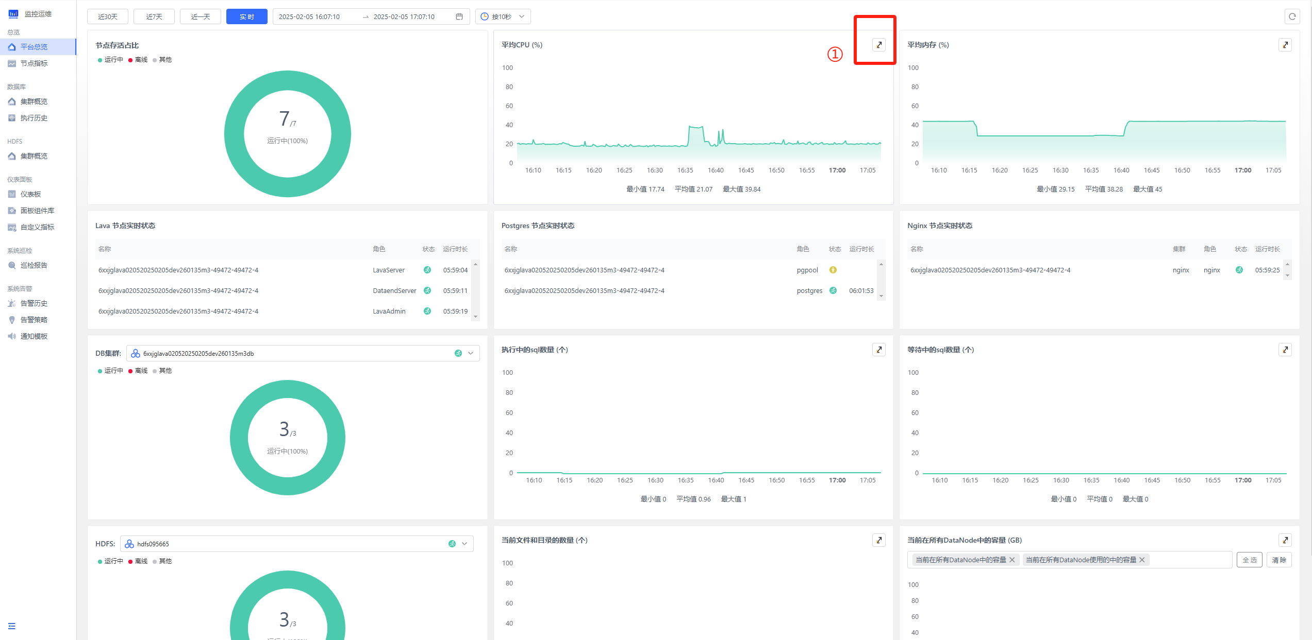Click LavaServer running status icon
The width and height of the screenshot is (1312, 640).
click(x=427, y=270)
